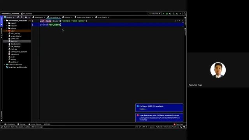Click locate-current-file target icon in Project panel

(18, 17)
